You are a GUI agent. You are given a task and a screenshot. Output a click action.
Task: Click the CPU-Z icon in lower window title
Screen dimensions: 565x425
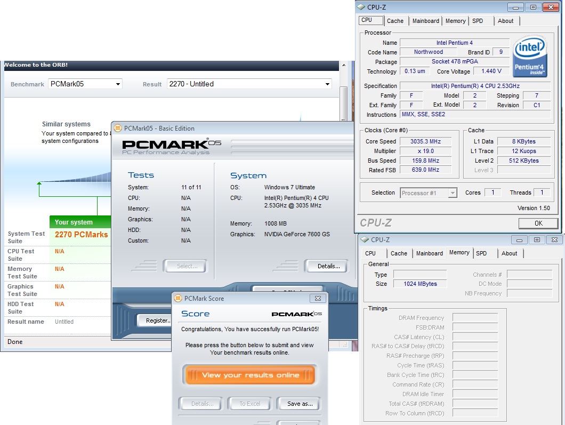[x=365, y=239]
